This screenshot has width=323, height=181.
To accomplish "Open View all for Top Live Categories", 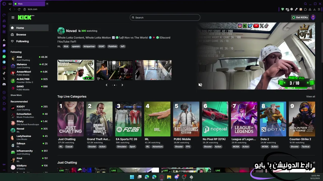I will pos(311,97).
